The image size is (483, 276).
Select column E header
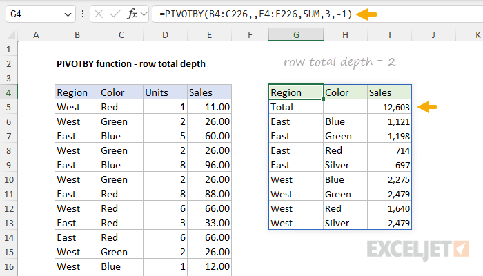coord(210,35)
